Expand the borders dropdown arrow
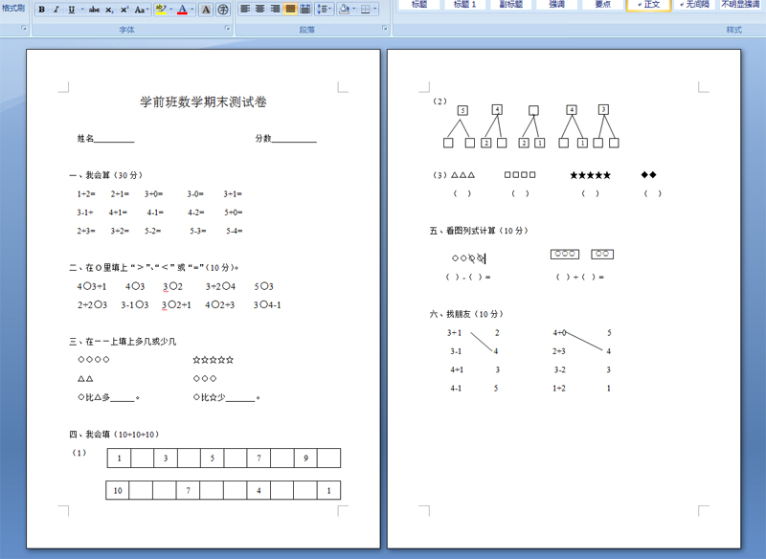Screen dimensions: 766x559 375,9
